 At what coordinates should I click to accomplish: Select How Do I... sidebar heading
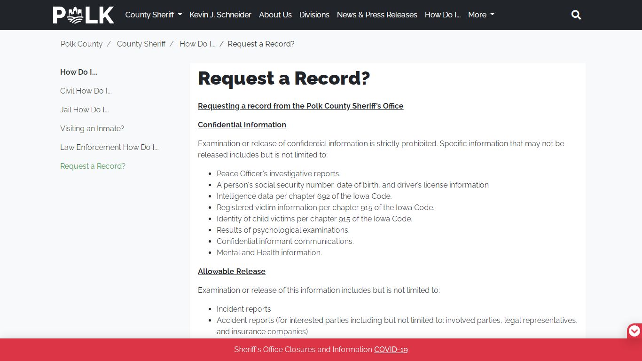tap(79, 72)
